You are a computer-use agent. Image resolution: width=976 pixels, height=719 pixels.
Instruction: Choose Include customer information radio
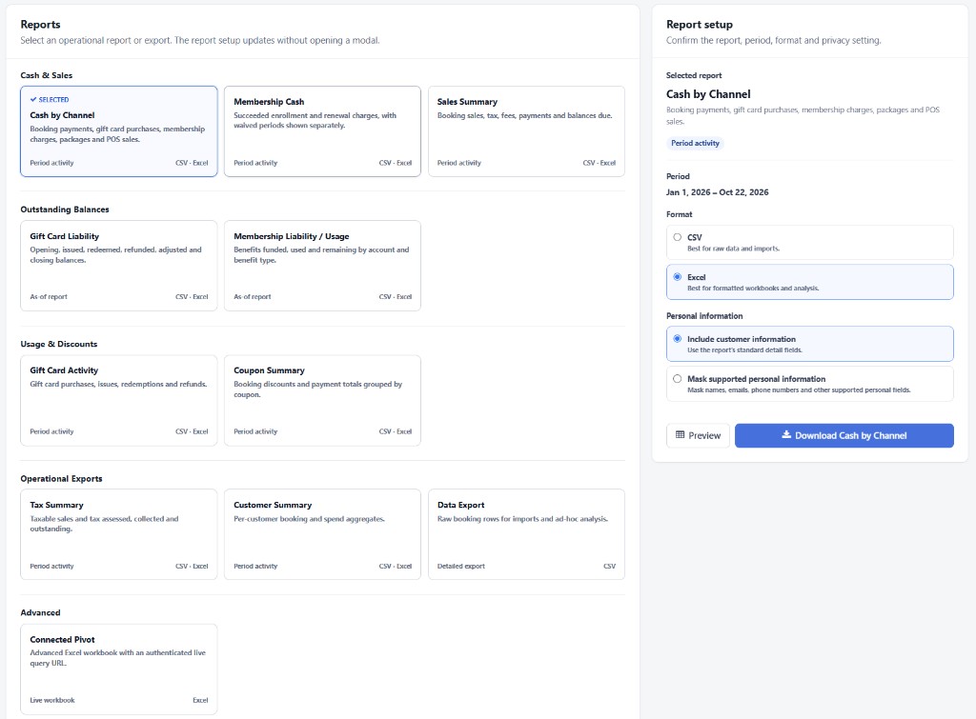click(678, 339)
